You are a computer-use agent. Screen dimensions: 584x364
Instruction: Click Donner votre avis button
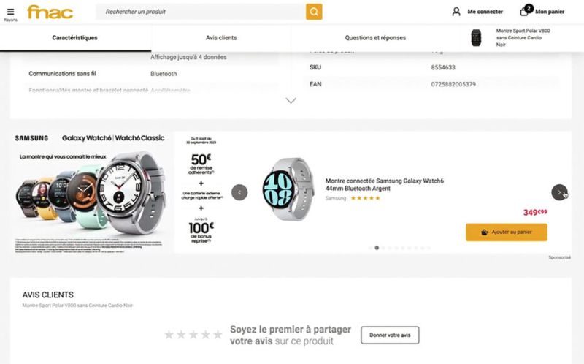pyautogui.click(x=390, y=335)
